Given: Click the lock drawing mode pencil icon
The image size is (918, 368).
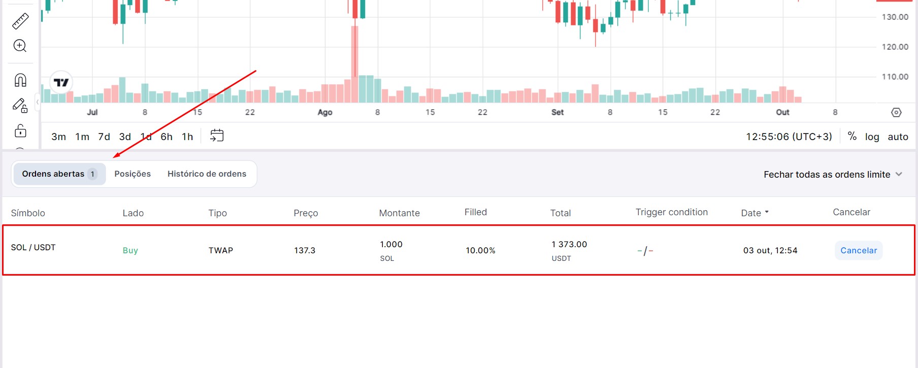Looking at the screenshot, I should [x=20, y=105].
